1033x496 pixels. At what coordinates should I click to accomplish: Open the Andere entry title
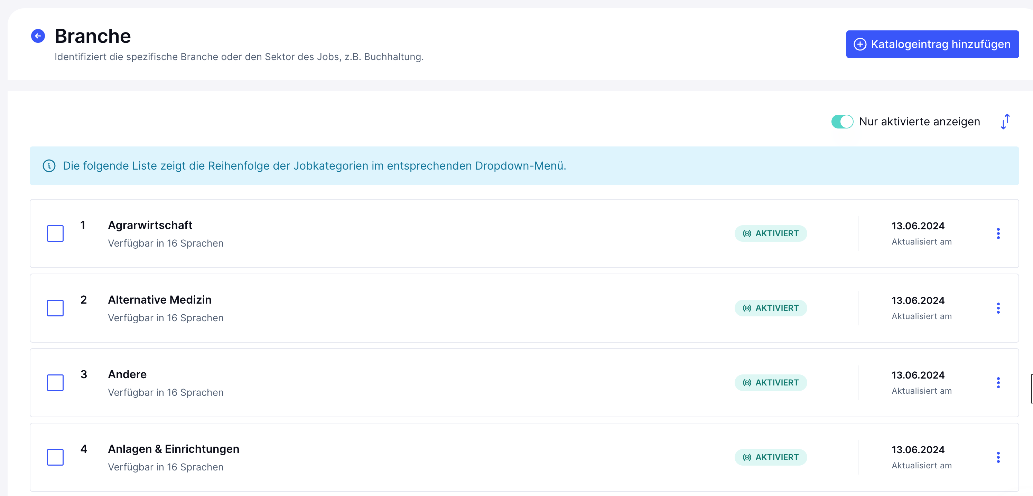127,374
